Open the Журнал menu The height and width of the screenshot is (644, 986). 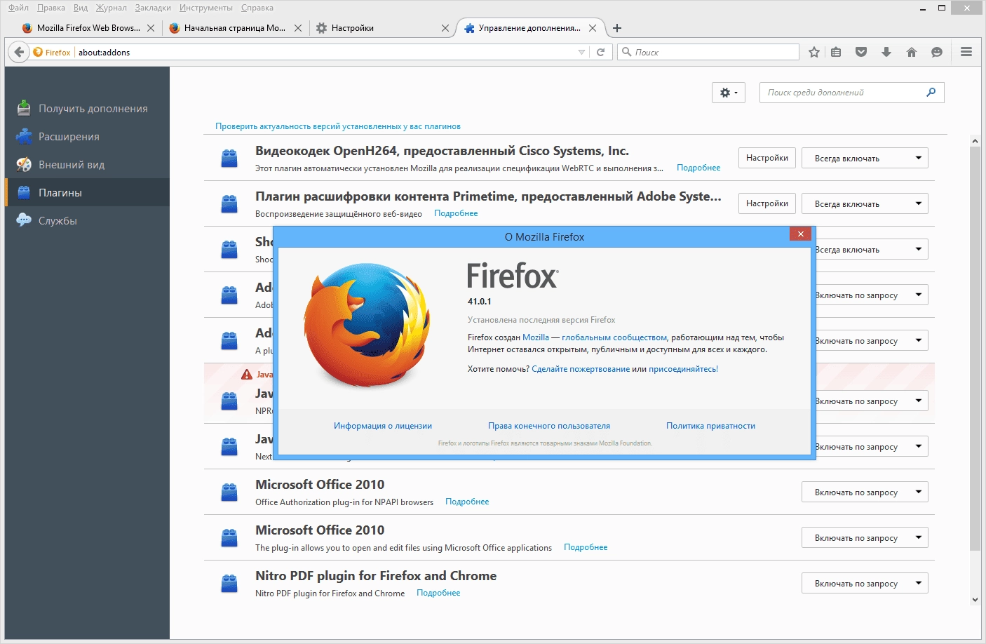pyautogui.click(x=112, y=8)
